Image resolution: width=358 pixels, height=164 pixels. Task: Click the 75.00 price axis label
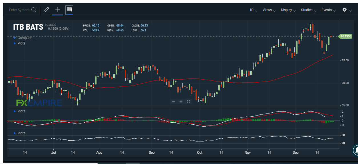345,60
